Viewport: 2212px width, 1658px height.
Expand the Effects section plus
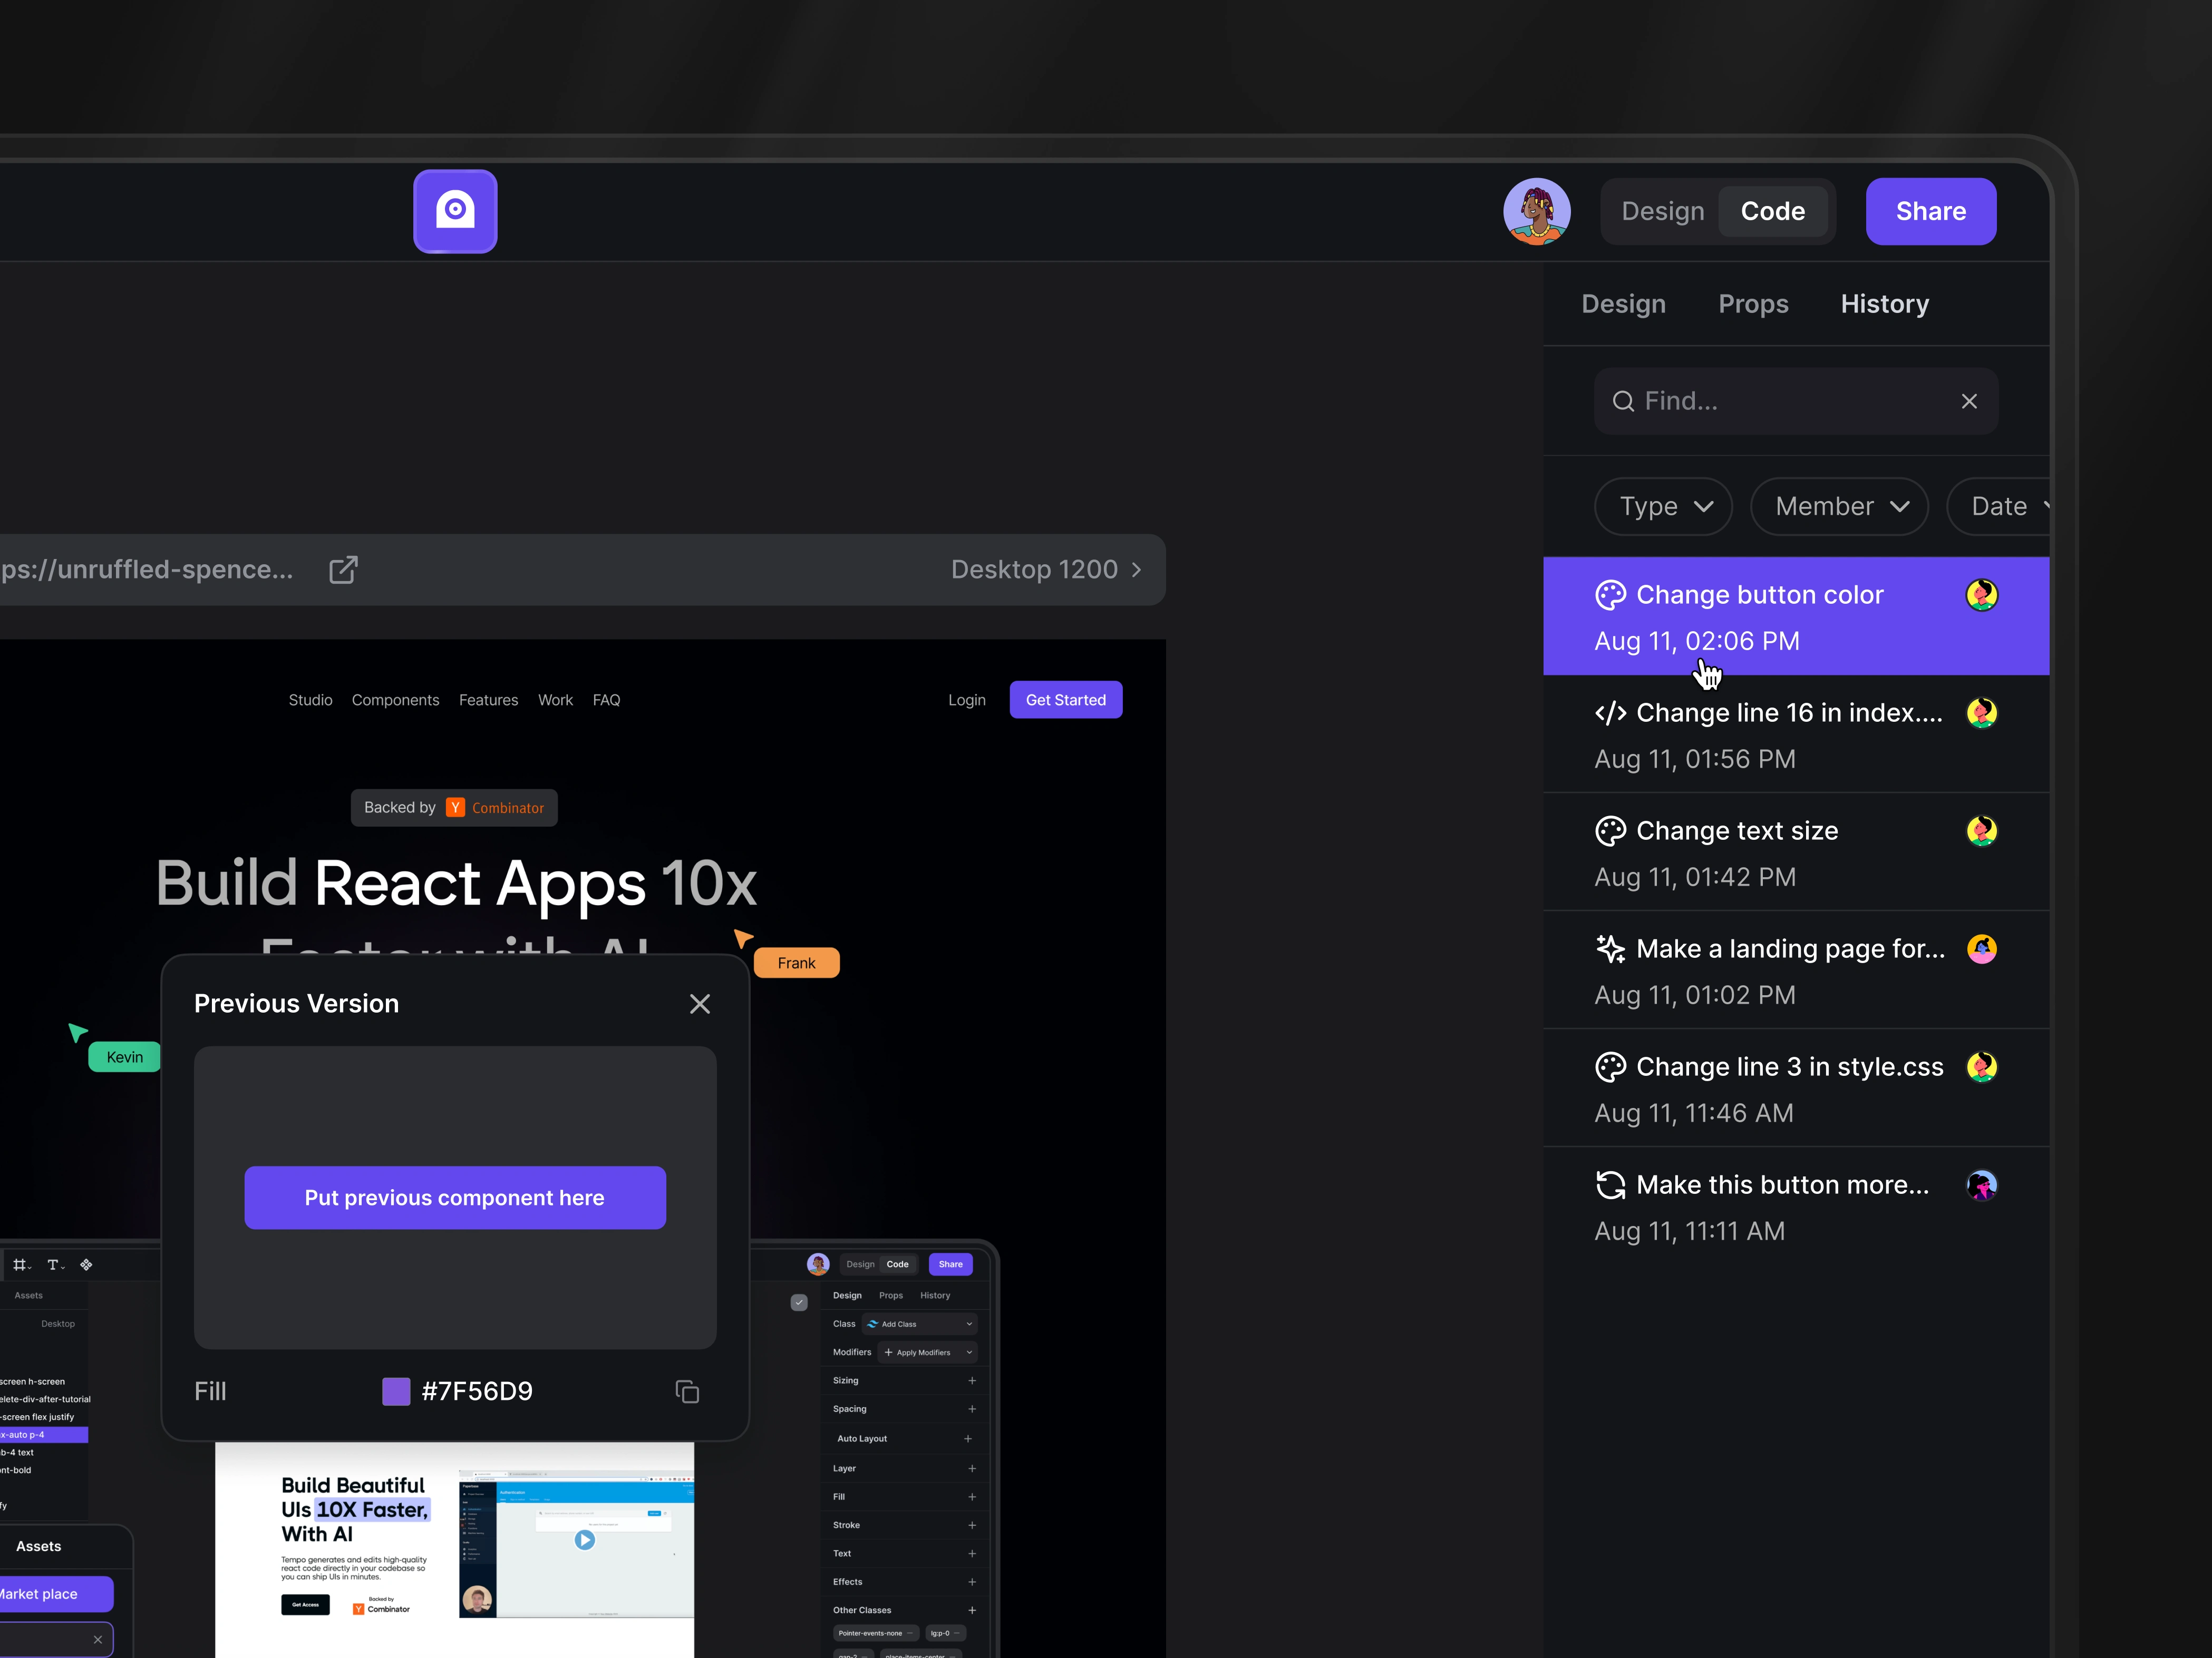click(971, 1582)
